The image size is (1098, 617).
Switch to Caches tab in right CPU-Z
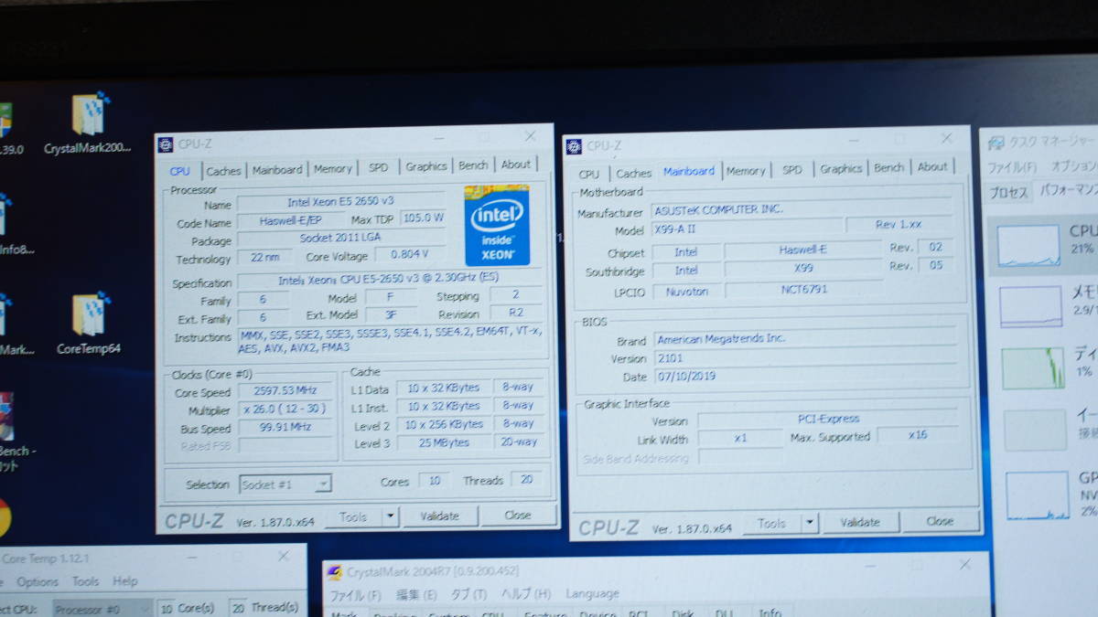pos(633,173)
